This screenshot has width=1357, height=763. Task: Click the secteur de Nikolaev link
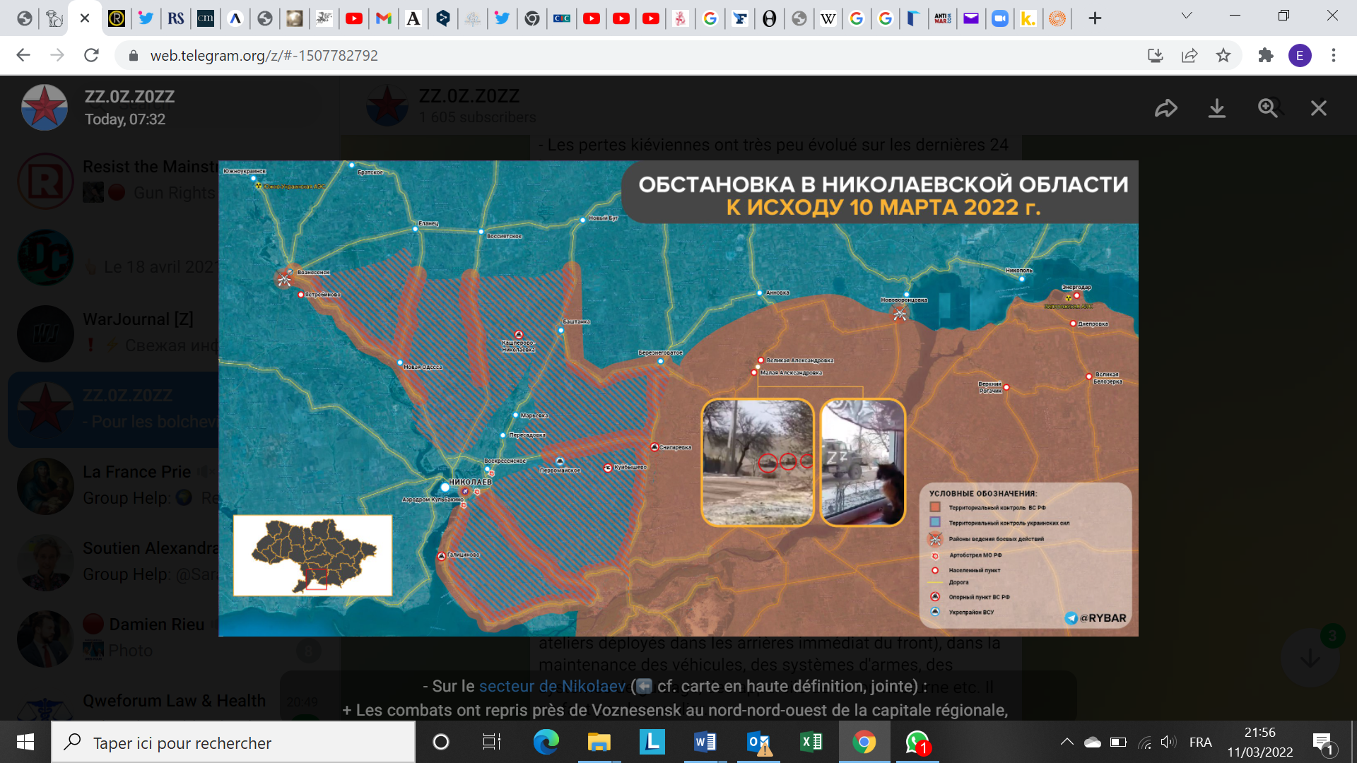[552, 686]
